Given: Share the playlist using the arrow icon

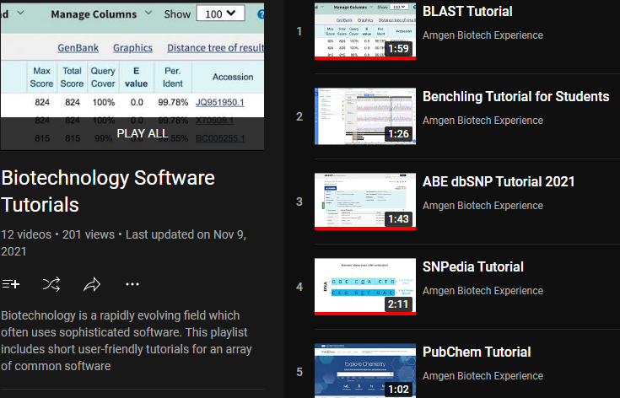Looking at the screenshot, I should (x=92, y=284).
